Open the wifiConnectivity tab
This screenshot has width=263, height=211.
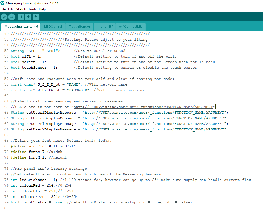131,27
